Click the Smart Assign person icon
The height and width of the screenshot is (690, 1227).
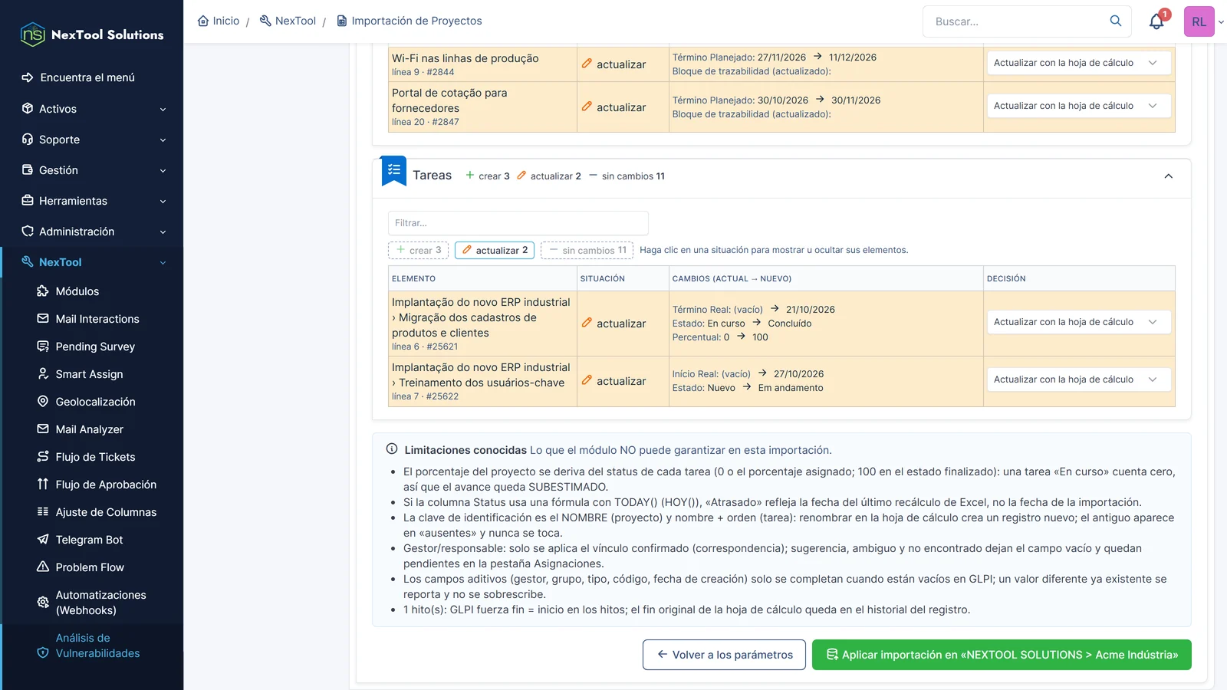(43, 374)
